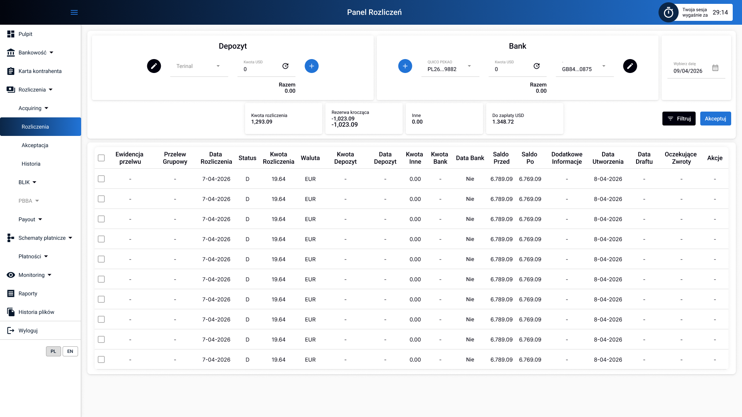Check the first settlement row checkbox
The image size is (742, 417).
(101, 179)
